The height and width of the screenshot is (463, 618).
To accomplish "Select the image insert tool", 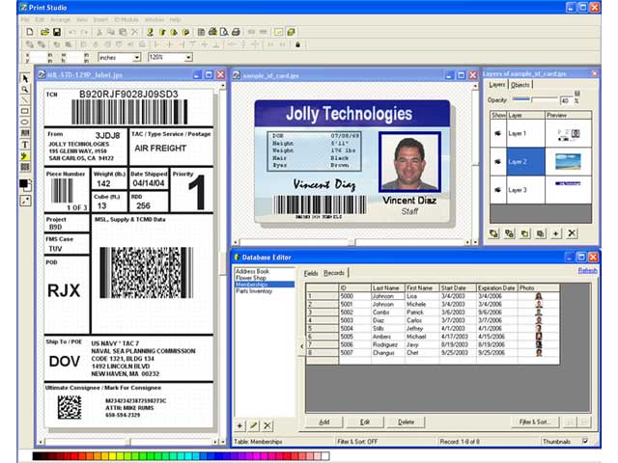I will pyautogui.click(x=25, y=156).
